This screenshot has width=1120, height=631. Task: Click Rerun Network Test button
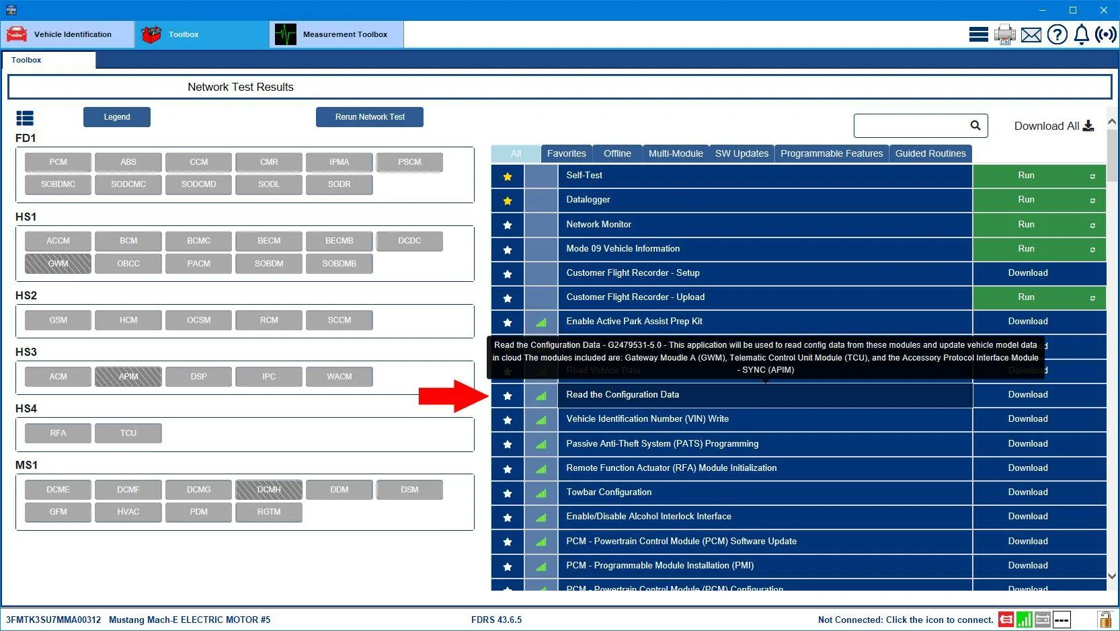pyautogui.click(x=370, y=117)
